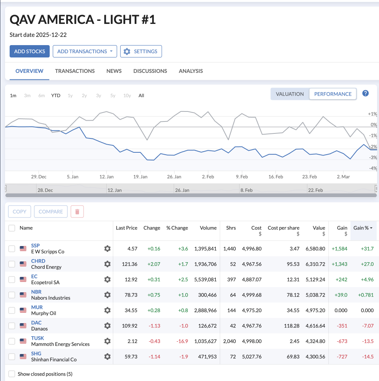Switch chart to Valuation view
Viewport: 379px width, 381px height.
(x=290, y=94)
